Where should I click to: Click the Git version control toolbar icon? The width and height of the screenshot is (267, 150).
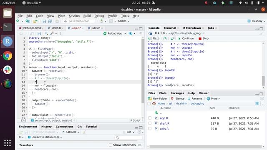pyautogui.click(x=102, y=21)
